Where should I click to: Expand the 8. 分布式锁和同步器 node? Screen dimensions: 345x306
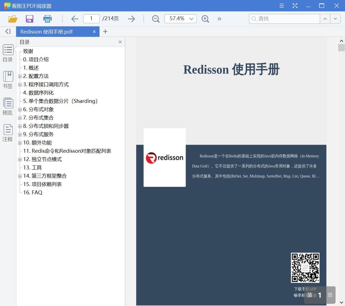20,126
